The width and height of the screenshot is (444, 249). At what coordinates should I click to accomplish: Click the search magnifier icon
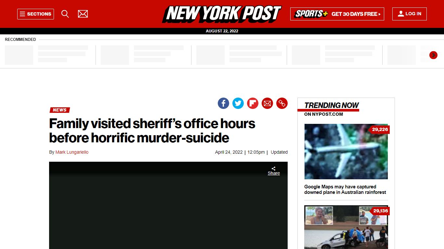click(x=65, y=14)
